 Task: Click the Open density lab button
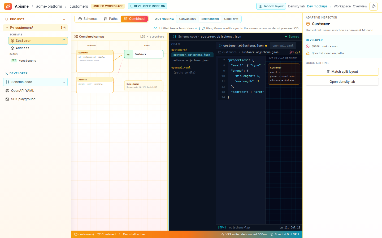342,82
